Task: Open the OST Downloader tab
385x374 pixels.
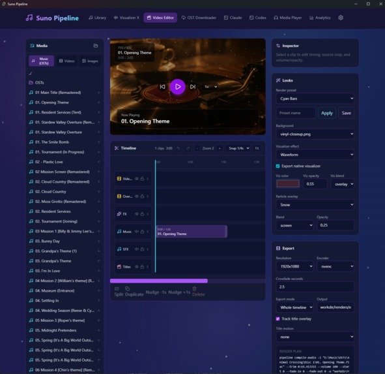Action: pos(199,18)
